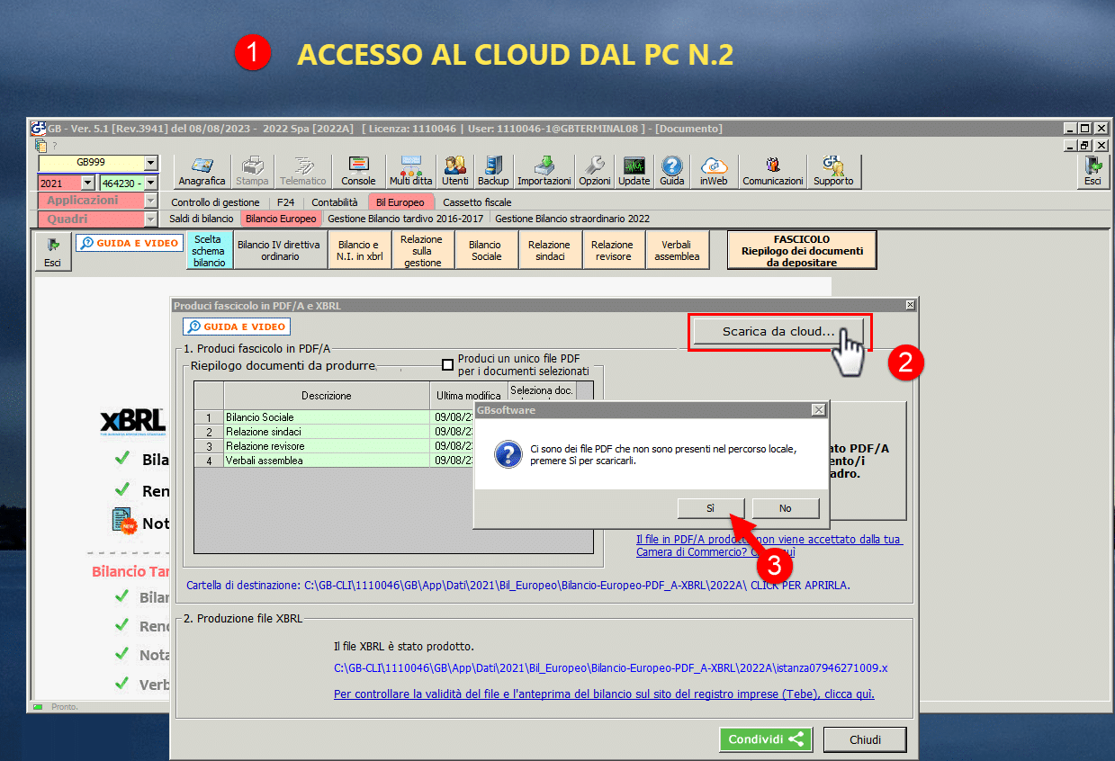
Task: Click the Chiudi button
Action: [865, 739]
